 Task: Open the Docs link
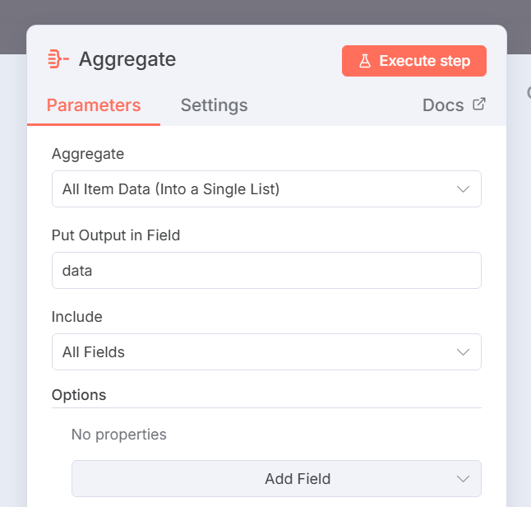click(x=444, y=105)
